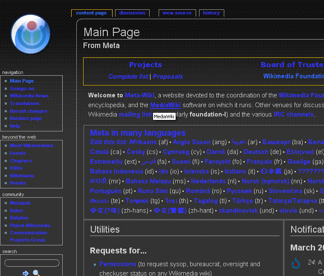The image size is (324, 276).
Task: Open Meet Wikimedians link
Action: click(x=32, y=145)
